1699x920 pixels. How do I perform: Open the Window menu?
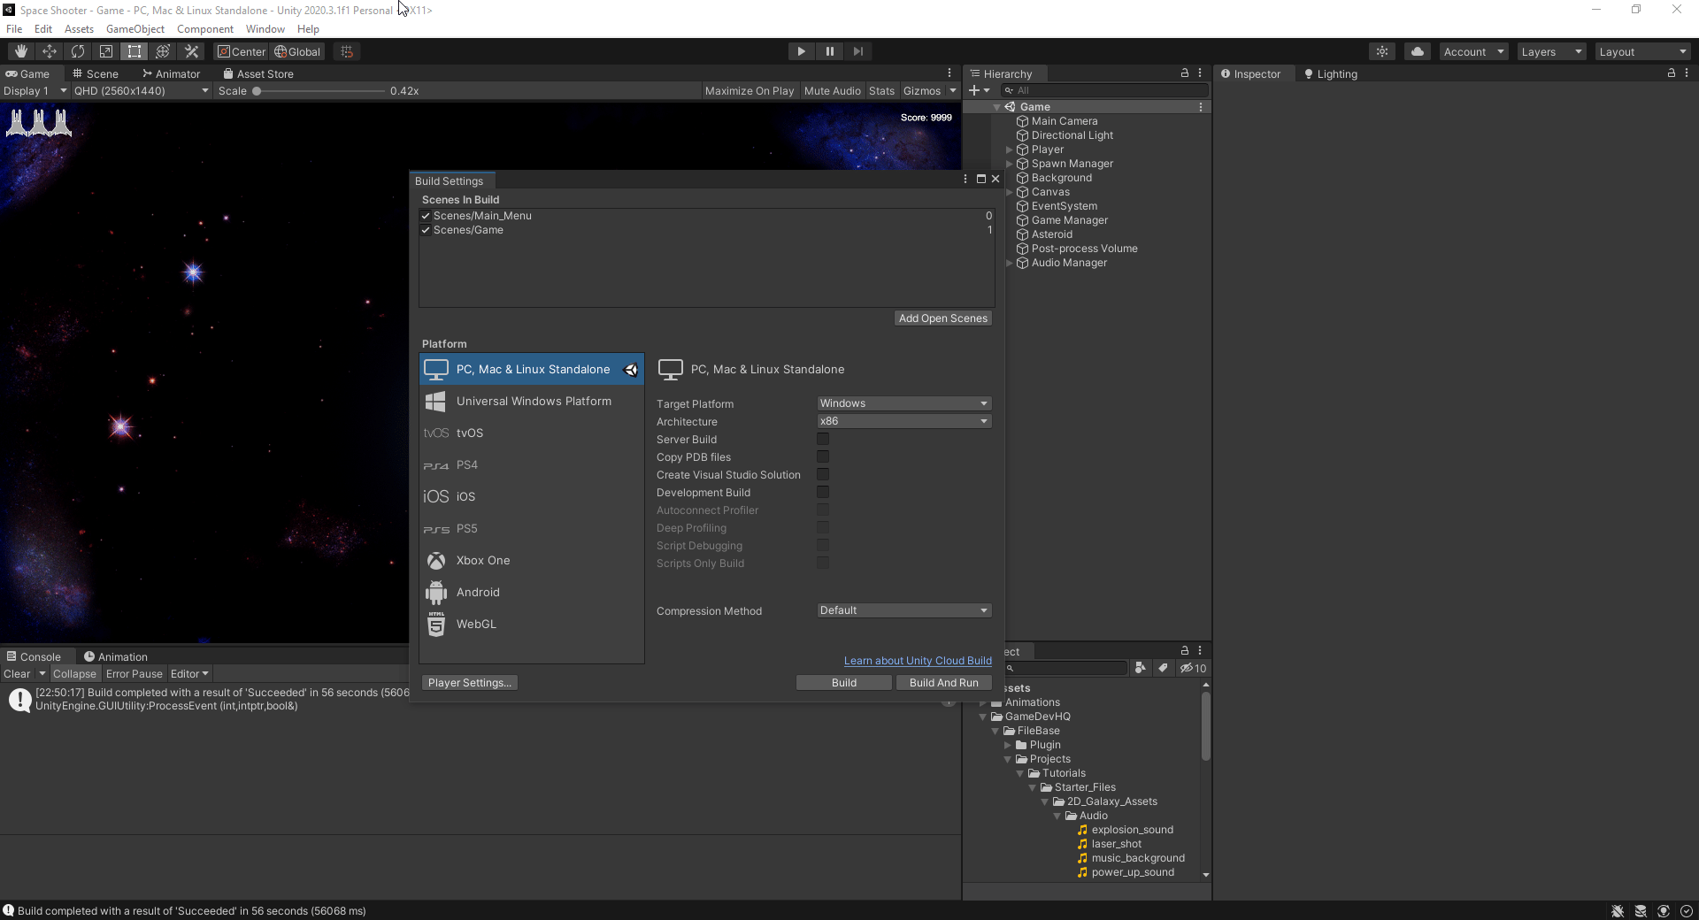coord(265,29)
